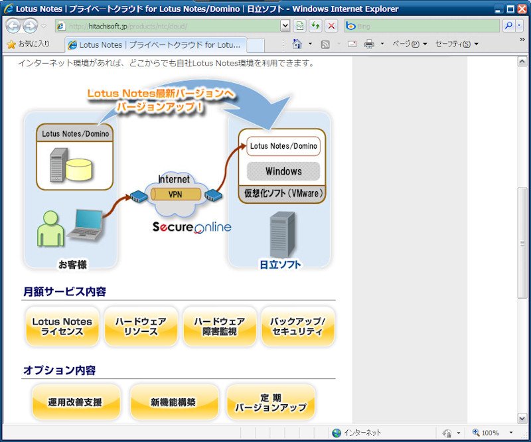This screenshot has height=442, width=531.
Task: Open a blank new tab
Action: (256, 45)
